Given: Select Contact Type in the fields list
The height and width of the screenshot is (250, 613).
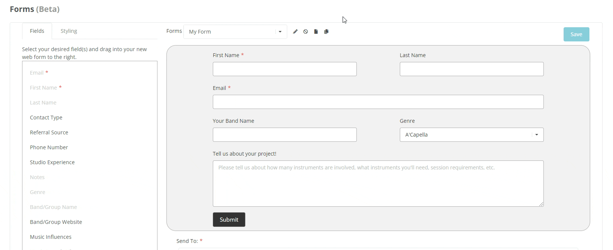Looking at the screenshot, I should coord(46,118).
